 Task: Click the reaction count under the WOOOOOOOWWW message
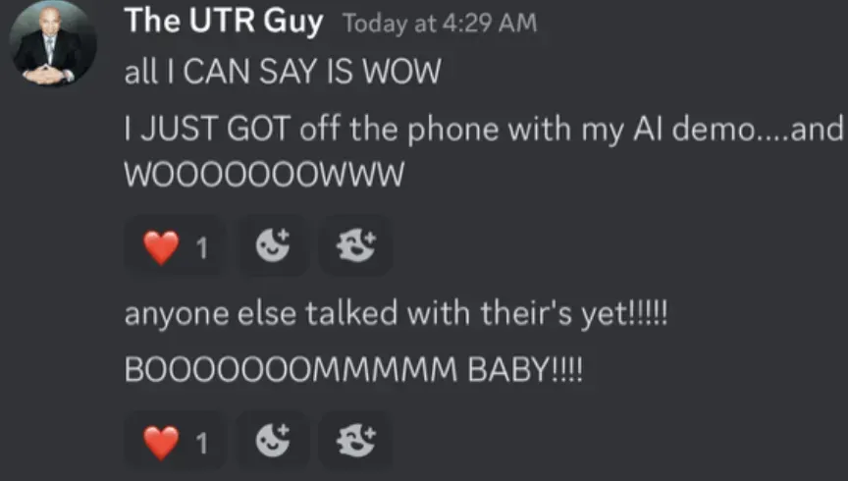click(x=202, y=248)
